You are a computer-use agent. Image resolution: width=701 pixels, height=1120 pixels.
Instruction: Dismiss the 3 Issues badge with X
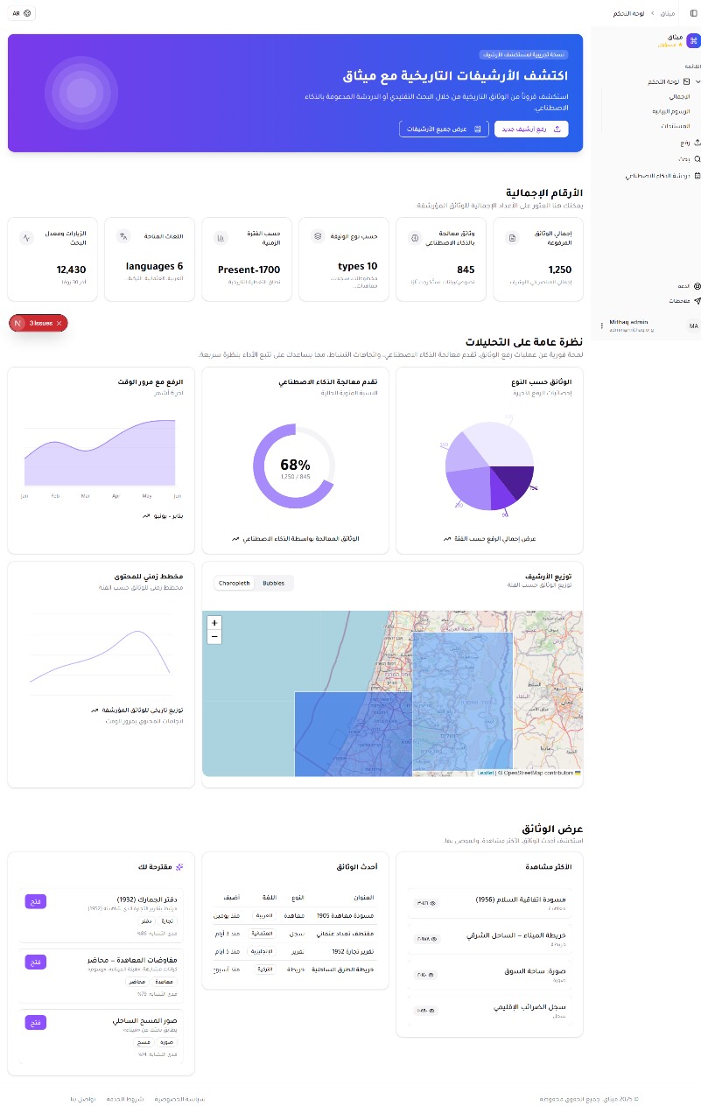click(x=59, y=323)
